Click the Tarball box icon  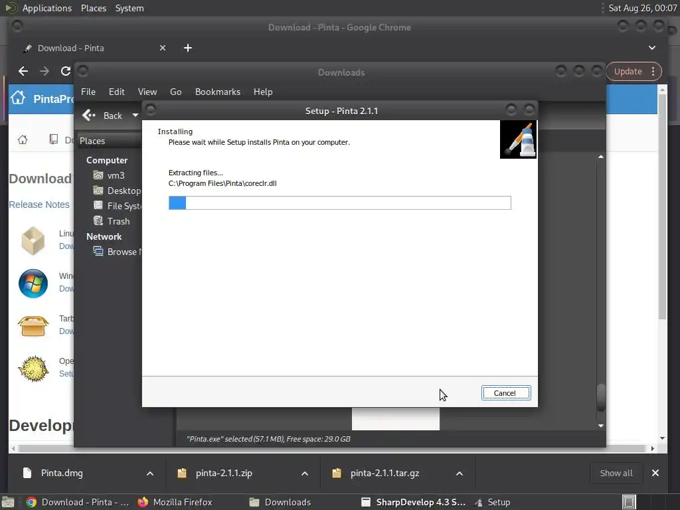(x=33, y=326)
